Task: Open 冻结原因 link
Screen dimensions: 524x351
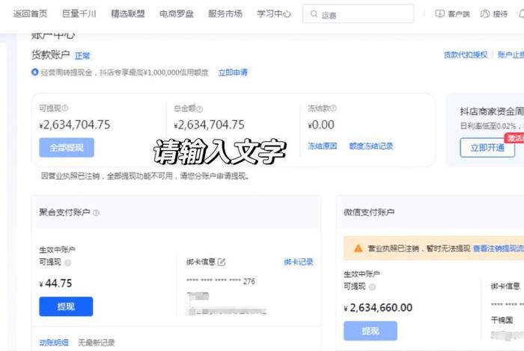Action: pos(322,146)
